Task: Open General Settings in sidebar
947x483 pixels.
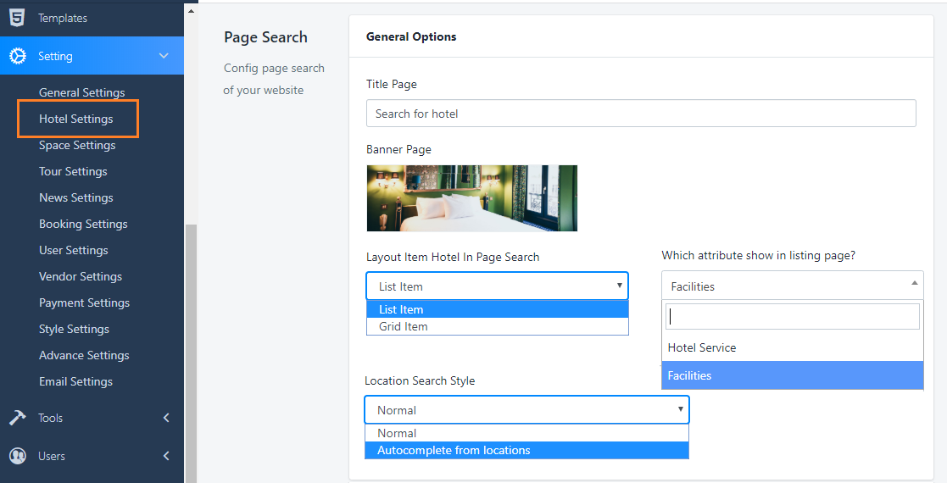Action: [x=81, y=92]
